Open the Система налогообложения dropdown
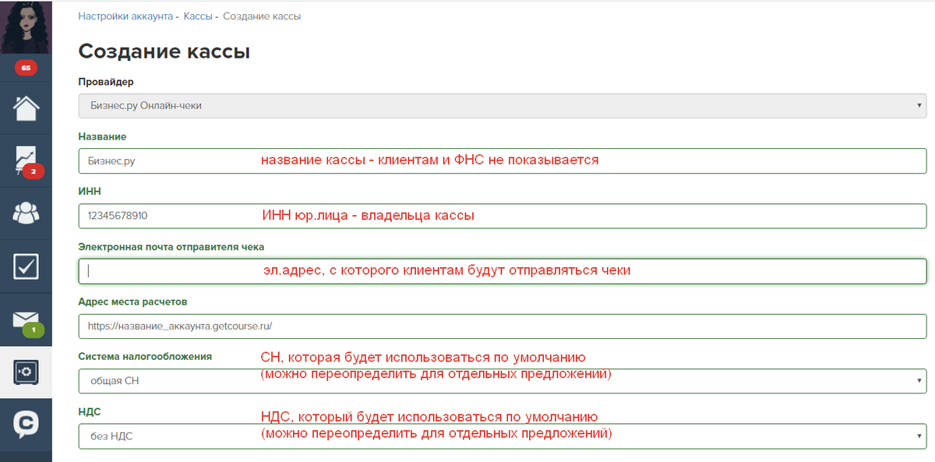 503,381
